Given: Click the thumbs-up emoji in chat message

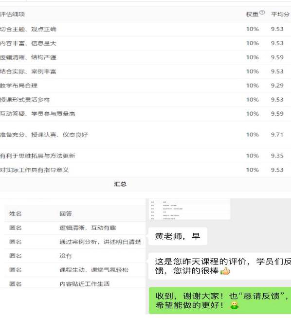Looking at the screenshot, I should click(225, 271).
